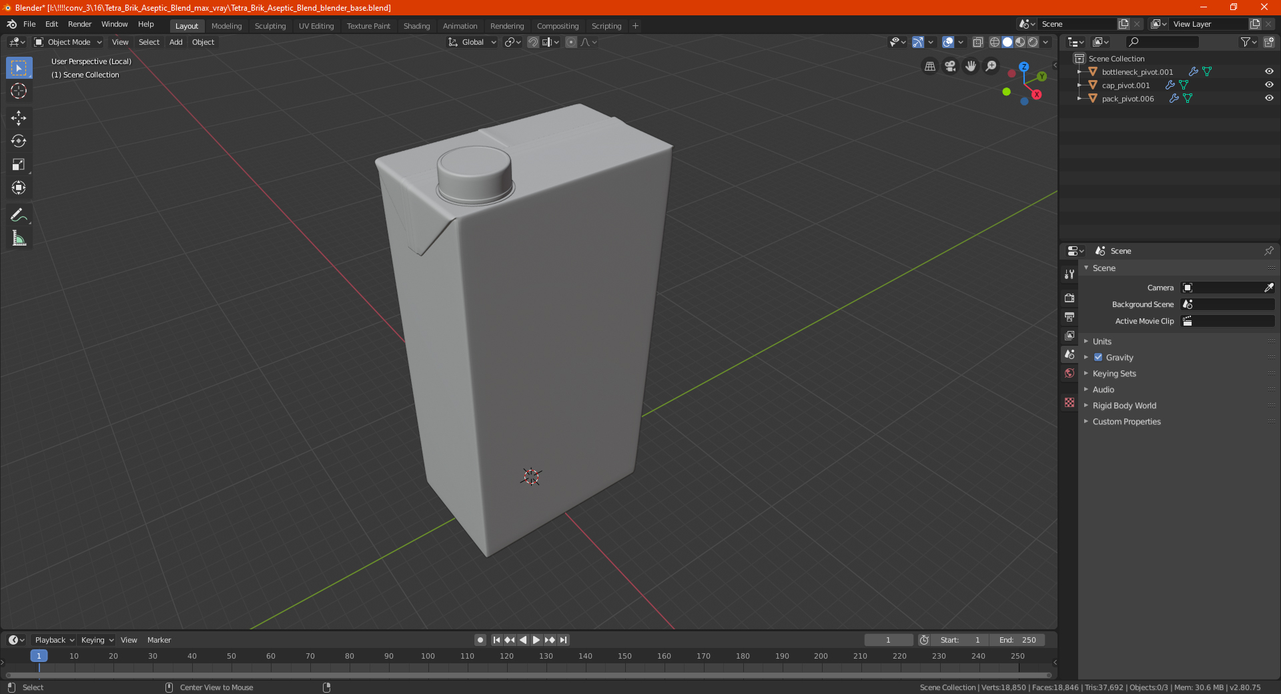1281x694 pixels.
Task: Switch to Shading workspace tab
Action: (417, 26)
